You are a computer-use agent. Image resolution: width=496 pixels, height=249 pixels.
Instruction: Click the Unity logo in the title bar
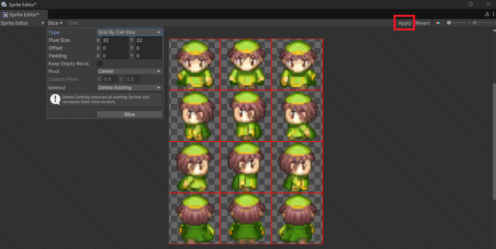click(x=4, y=4)
